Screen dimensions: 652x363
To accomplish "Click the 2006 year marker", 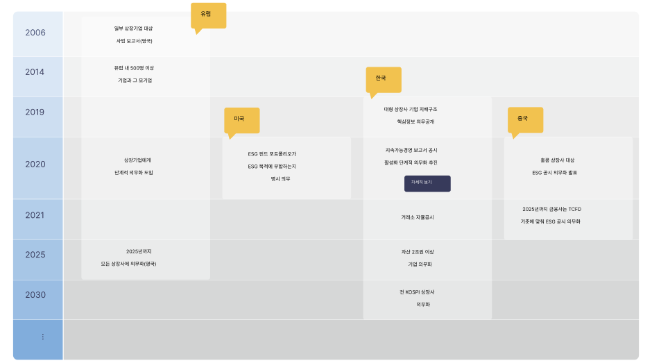I will click(35, 33).
